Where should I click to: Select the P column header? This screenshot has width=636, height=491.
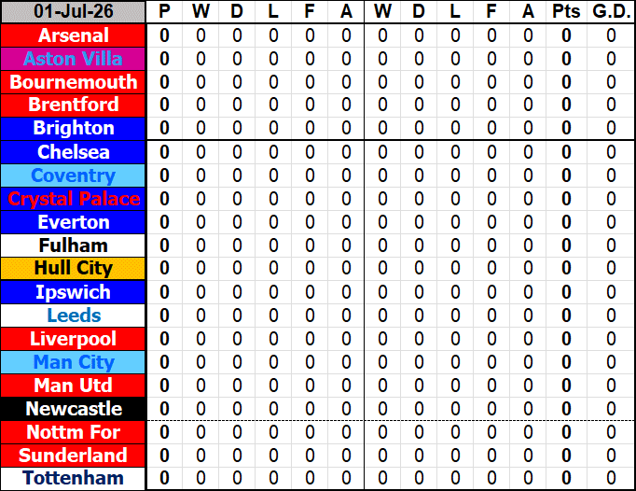[164, 12]
